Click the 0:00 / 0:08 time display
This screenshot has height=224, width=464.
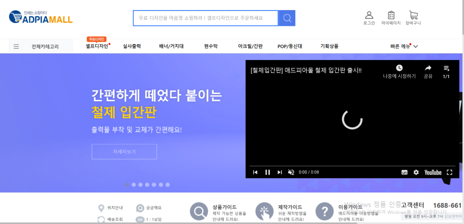coord(309,172)
